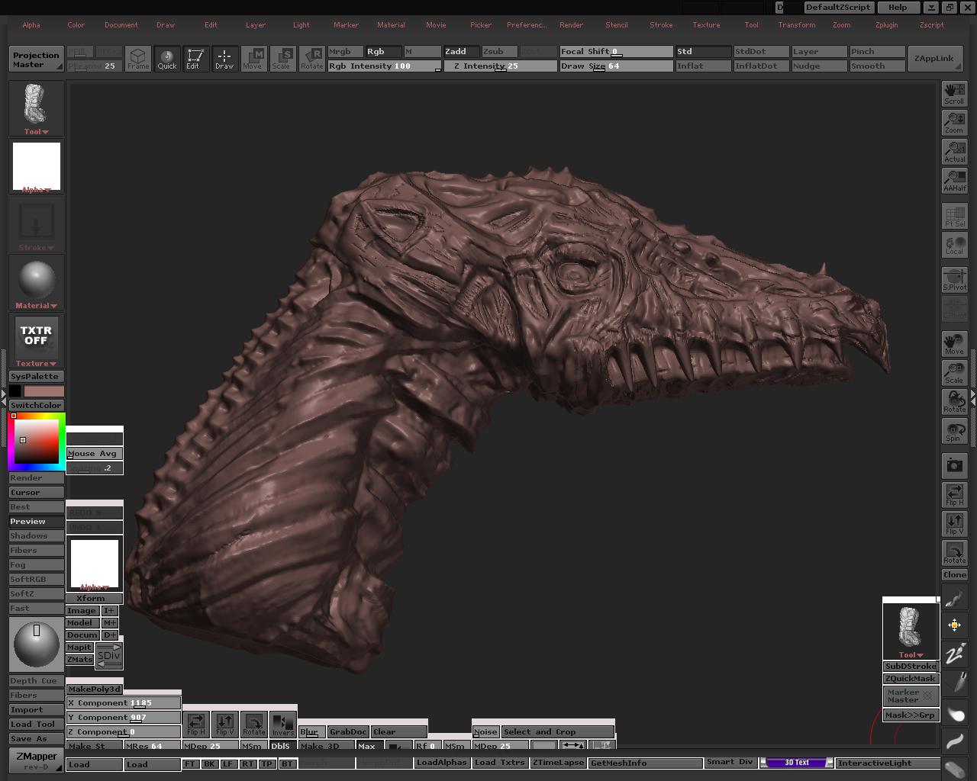Open Alpha dropdown under top-left white swatch
The height and width of the screenshot is (781, 977).
(x=36, y=190)
